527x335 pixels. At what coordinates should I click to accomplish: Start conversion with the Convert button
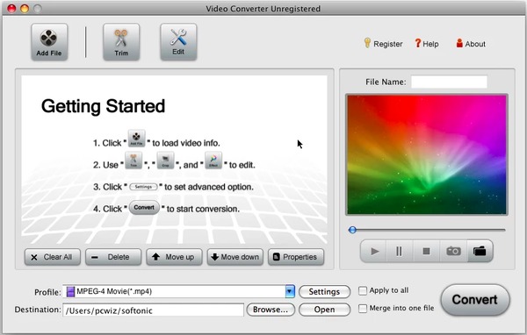pyautogui.click(x=475, y=300)
